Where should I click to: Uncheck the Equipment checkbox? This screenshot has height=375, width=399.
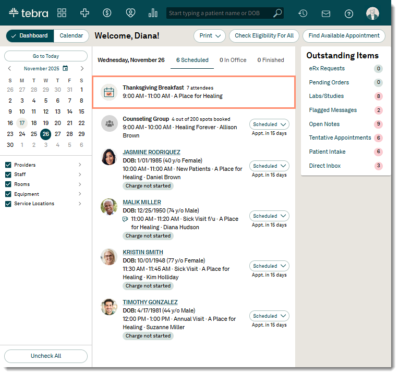8,194
